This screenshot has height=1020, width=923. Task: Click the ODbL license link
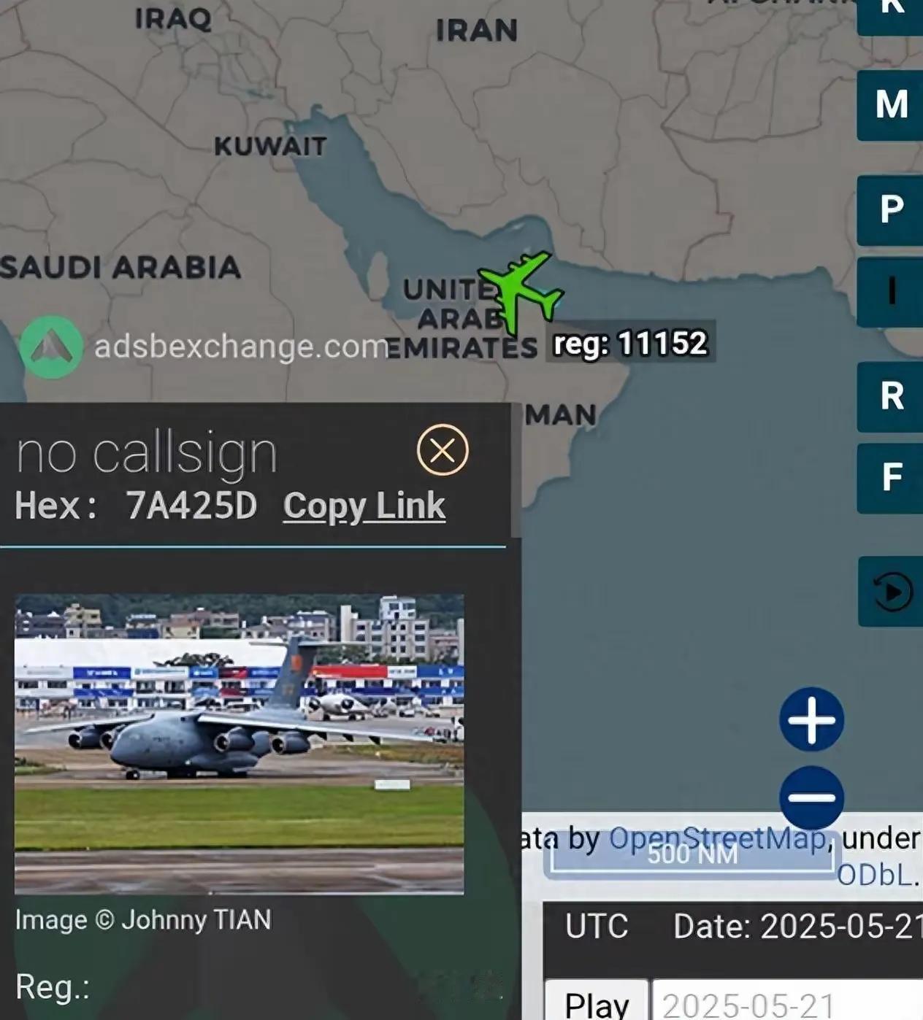[x=873, y=875]
